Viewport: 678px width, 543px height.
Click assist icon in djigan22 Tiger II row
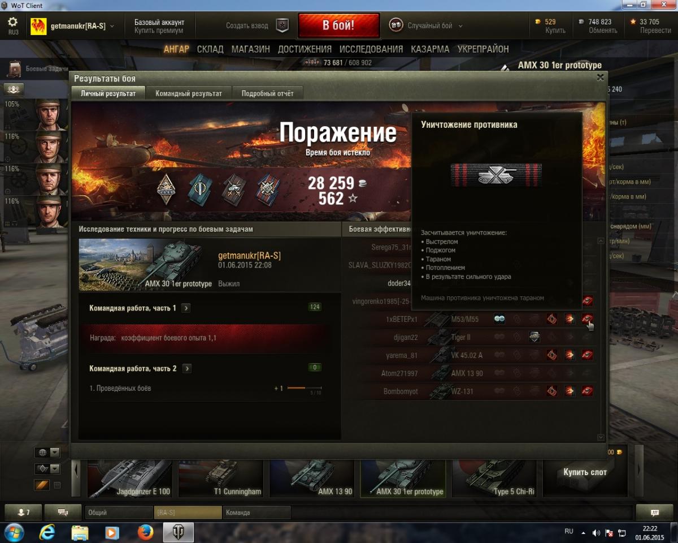pyautogui.click(x=534, y=337)
